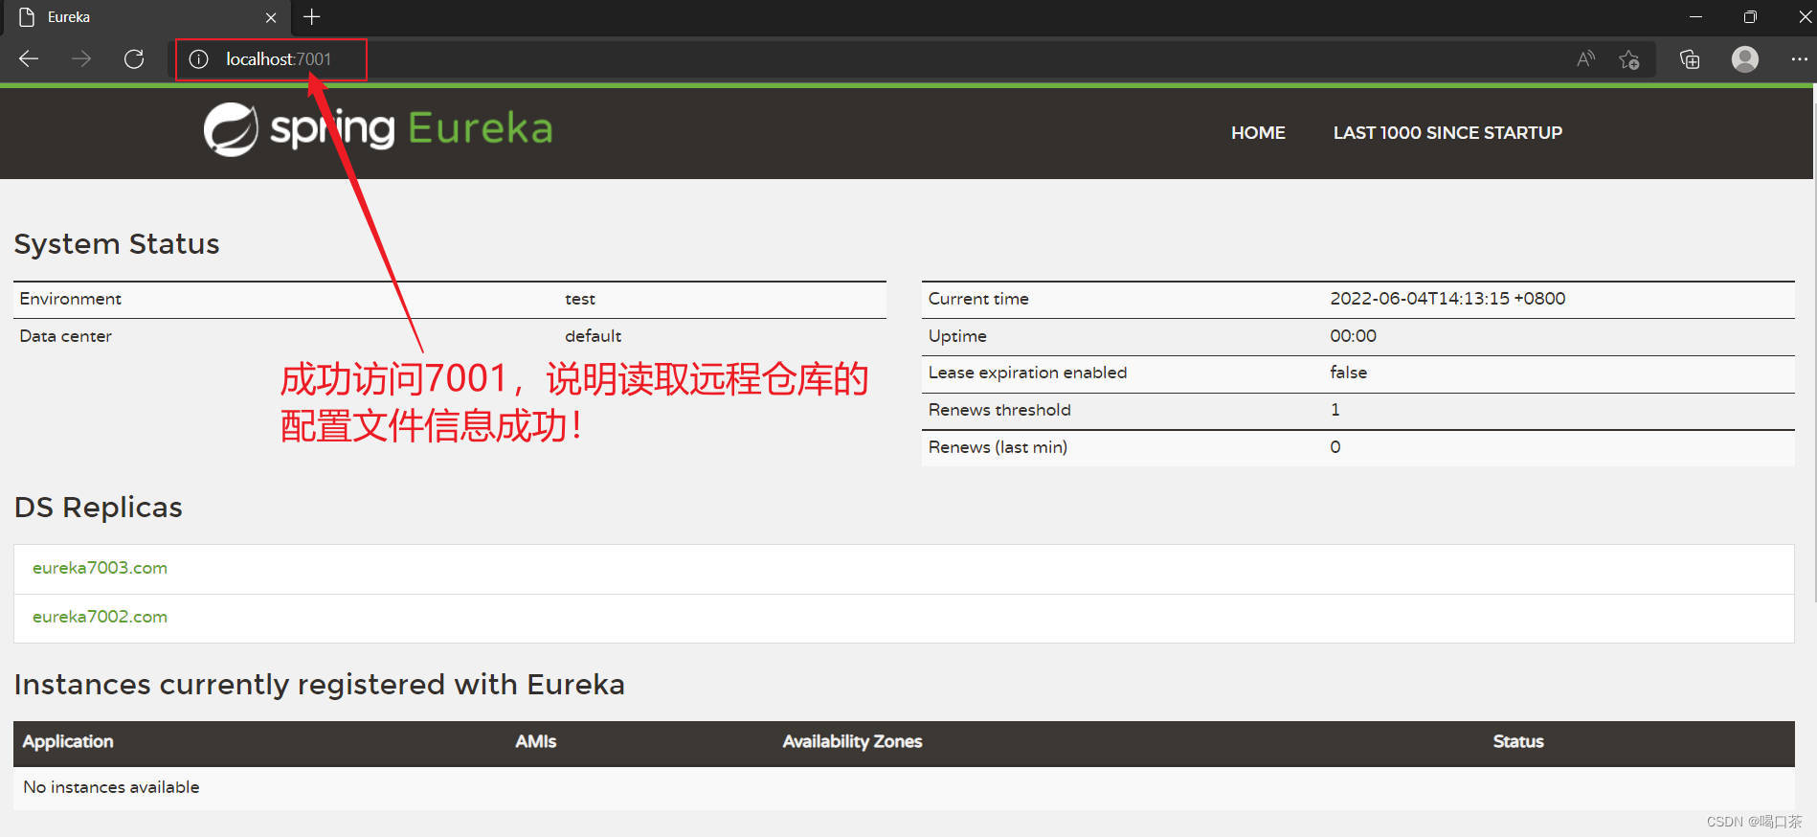Open the eureka7002.com replica link

click(x=100, y=617)
